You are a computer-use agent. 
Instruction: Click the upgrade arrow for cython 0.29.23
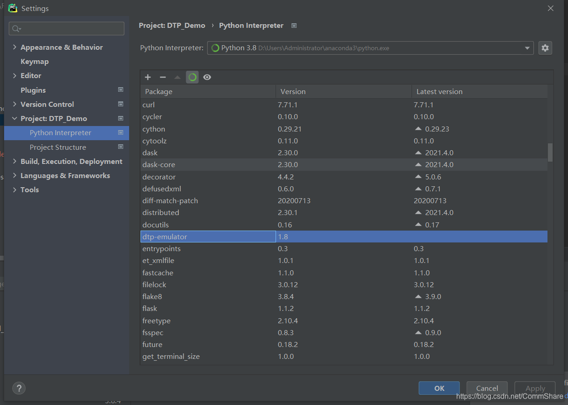418,129
